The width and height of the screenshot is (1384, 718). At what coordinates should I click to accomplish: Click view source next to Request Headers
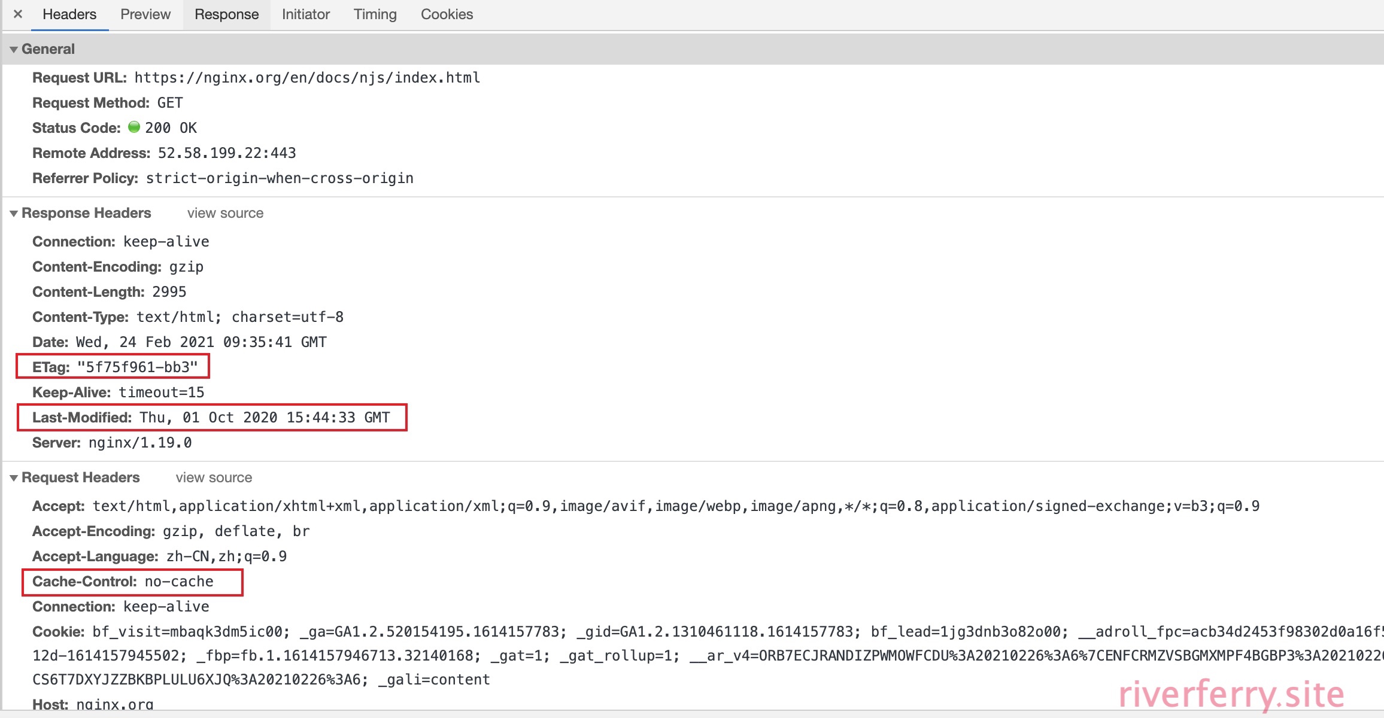click(214, 477)
